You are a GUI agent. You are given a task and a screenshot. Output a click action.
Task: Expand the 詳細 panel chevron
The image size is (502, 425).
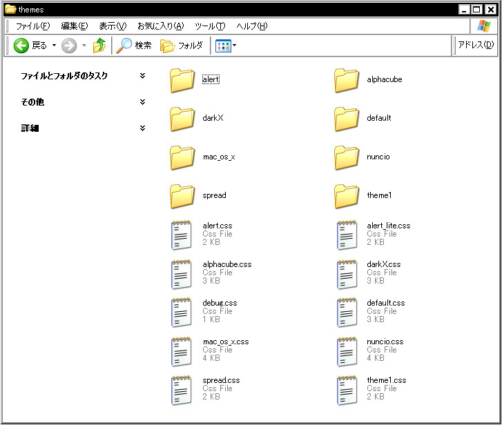tap(142, 128)
